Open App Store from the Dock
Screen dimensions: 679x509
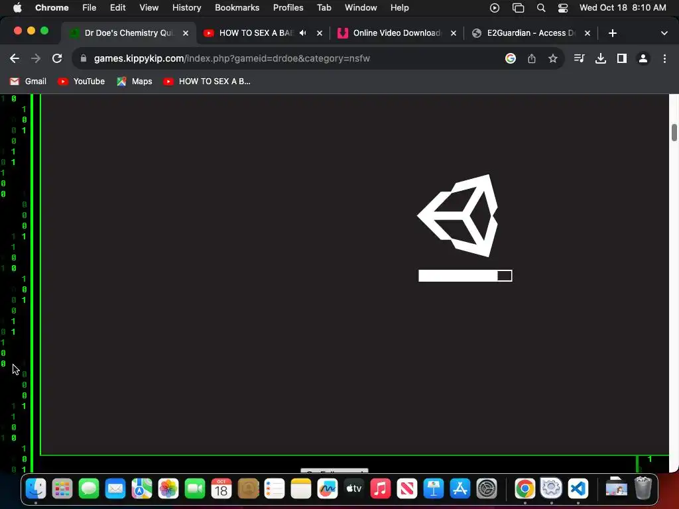(x=460, y=489)
